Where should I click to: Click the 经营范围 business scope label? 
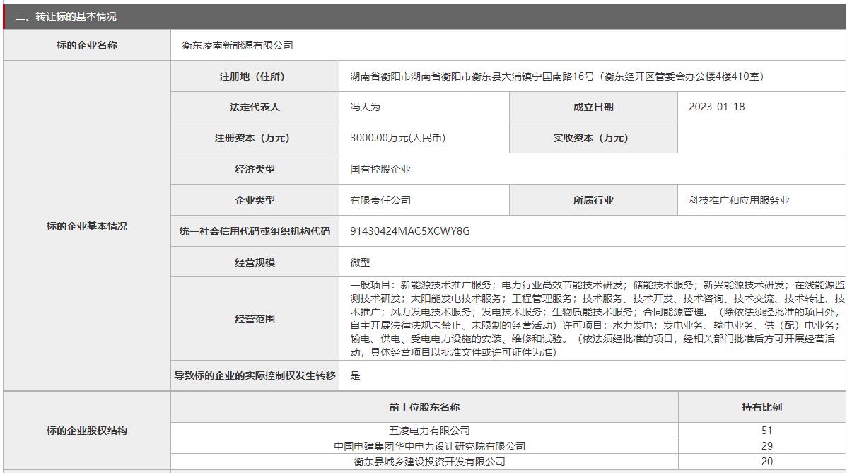coord(255,319)
